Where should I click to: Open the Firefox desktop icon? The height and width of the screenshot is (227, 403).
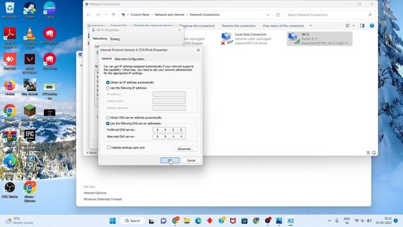click(10, 88)
